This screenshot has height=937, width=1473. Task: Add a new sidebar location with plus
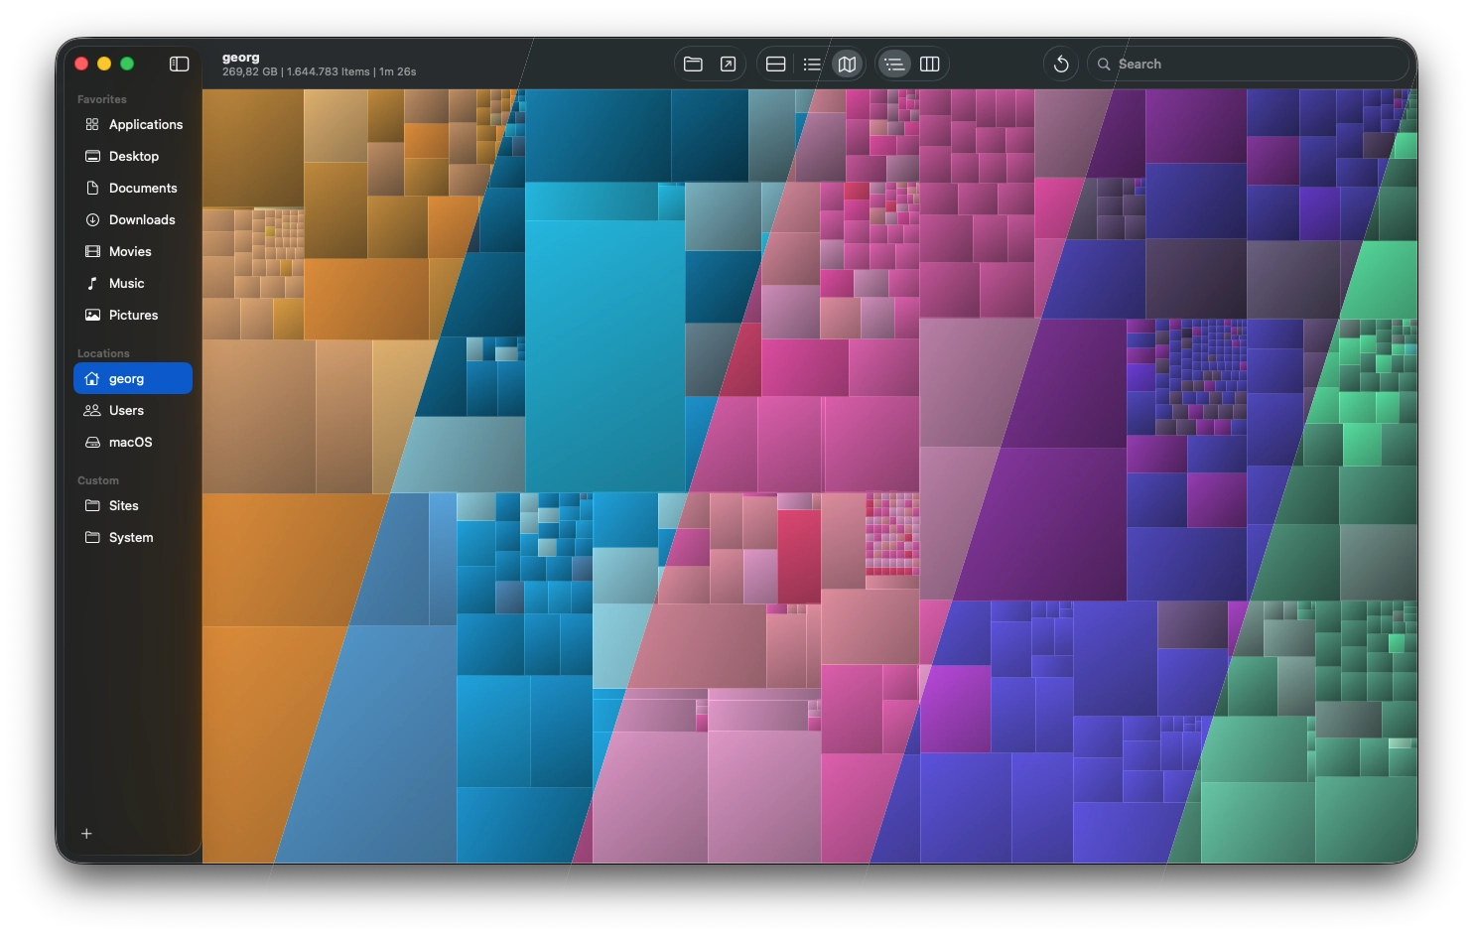86,834
